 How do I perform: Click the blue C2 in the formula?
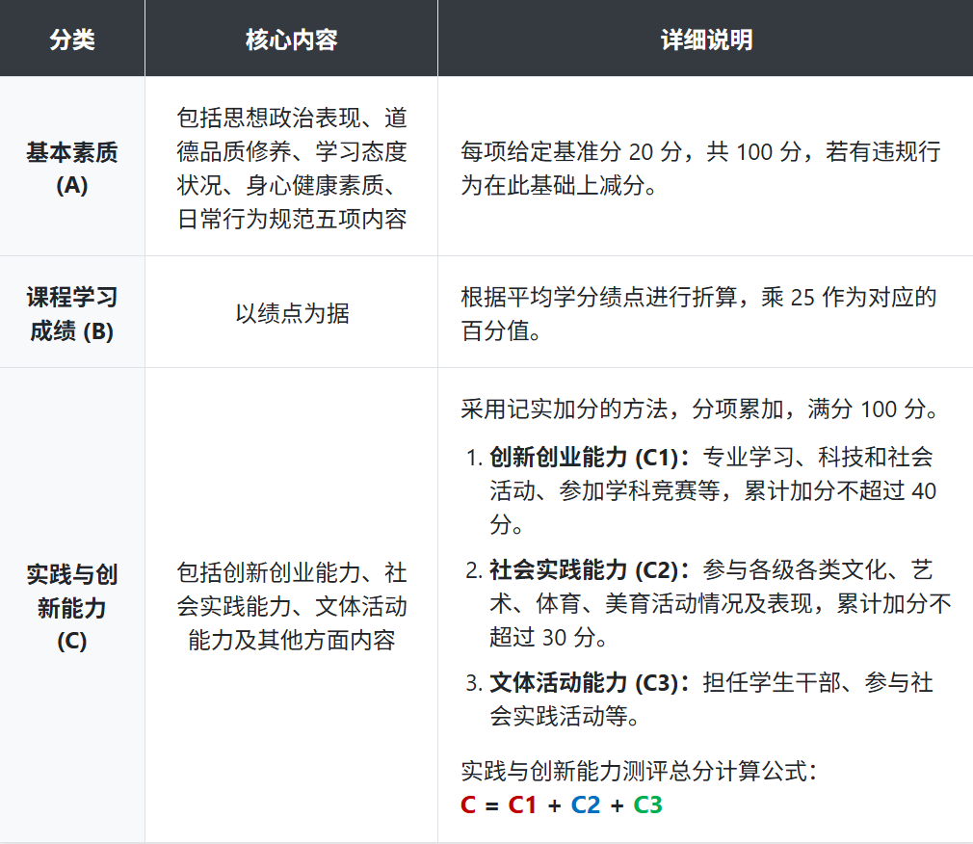585,804
